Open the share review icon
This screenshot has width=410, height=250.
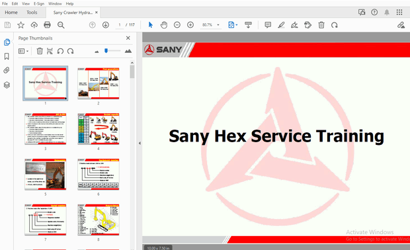pyautogui.click(x=362, y=13)
